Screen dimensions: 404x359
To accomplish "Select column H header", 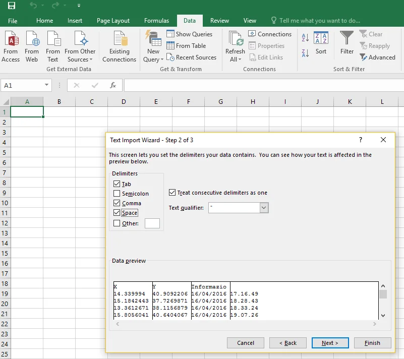I will point(253,102).
